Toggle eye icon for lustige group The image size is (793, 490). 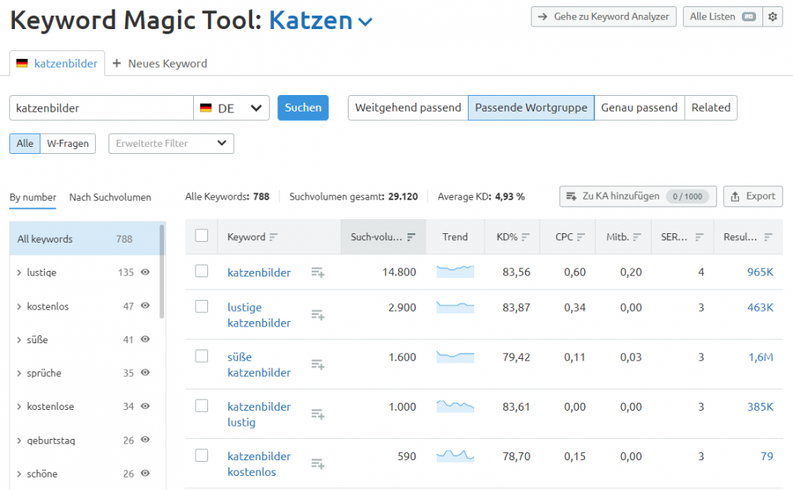coord(145,272)
